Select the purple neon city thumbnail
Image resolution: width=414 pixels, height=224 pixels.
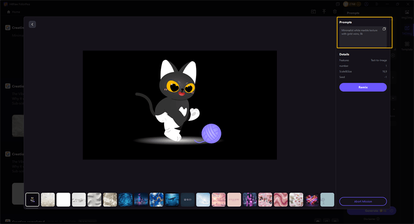tap(249, 200)
